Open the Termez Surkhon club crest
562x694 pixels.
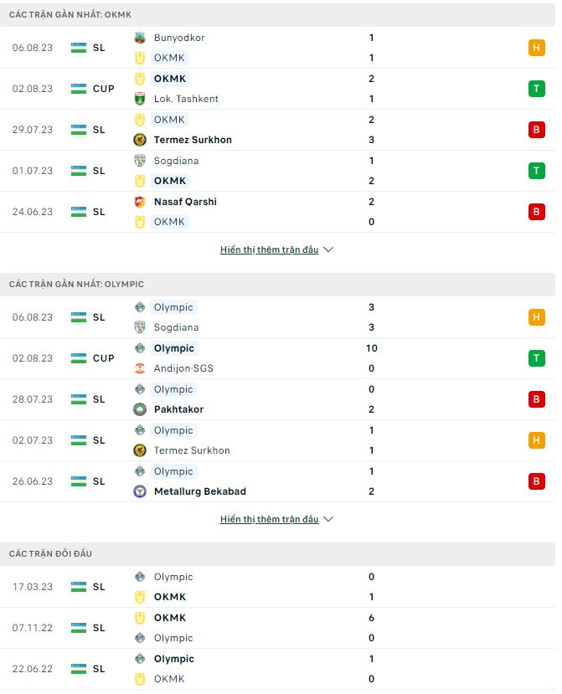138,140
